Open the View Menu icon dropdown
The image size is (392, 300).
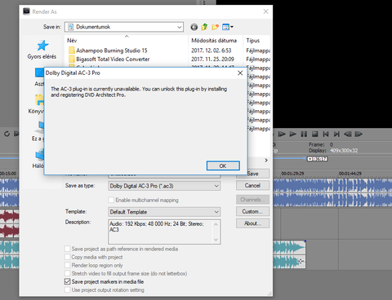pos(228,27)
